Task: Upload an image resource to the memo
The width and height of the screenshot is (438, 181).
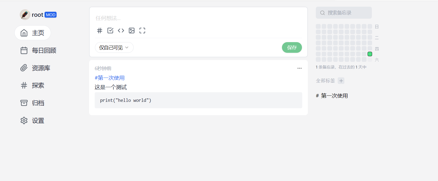Action: click(132, 31)
